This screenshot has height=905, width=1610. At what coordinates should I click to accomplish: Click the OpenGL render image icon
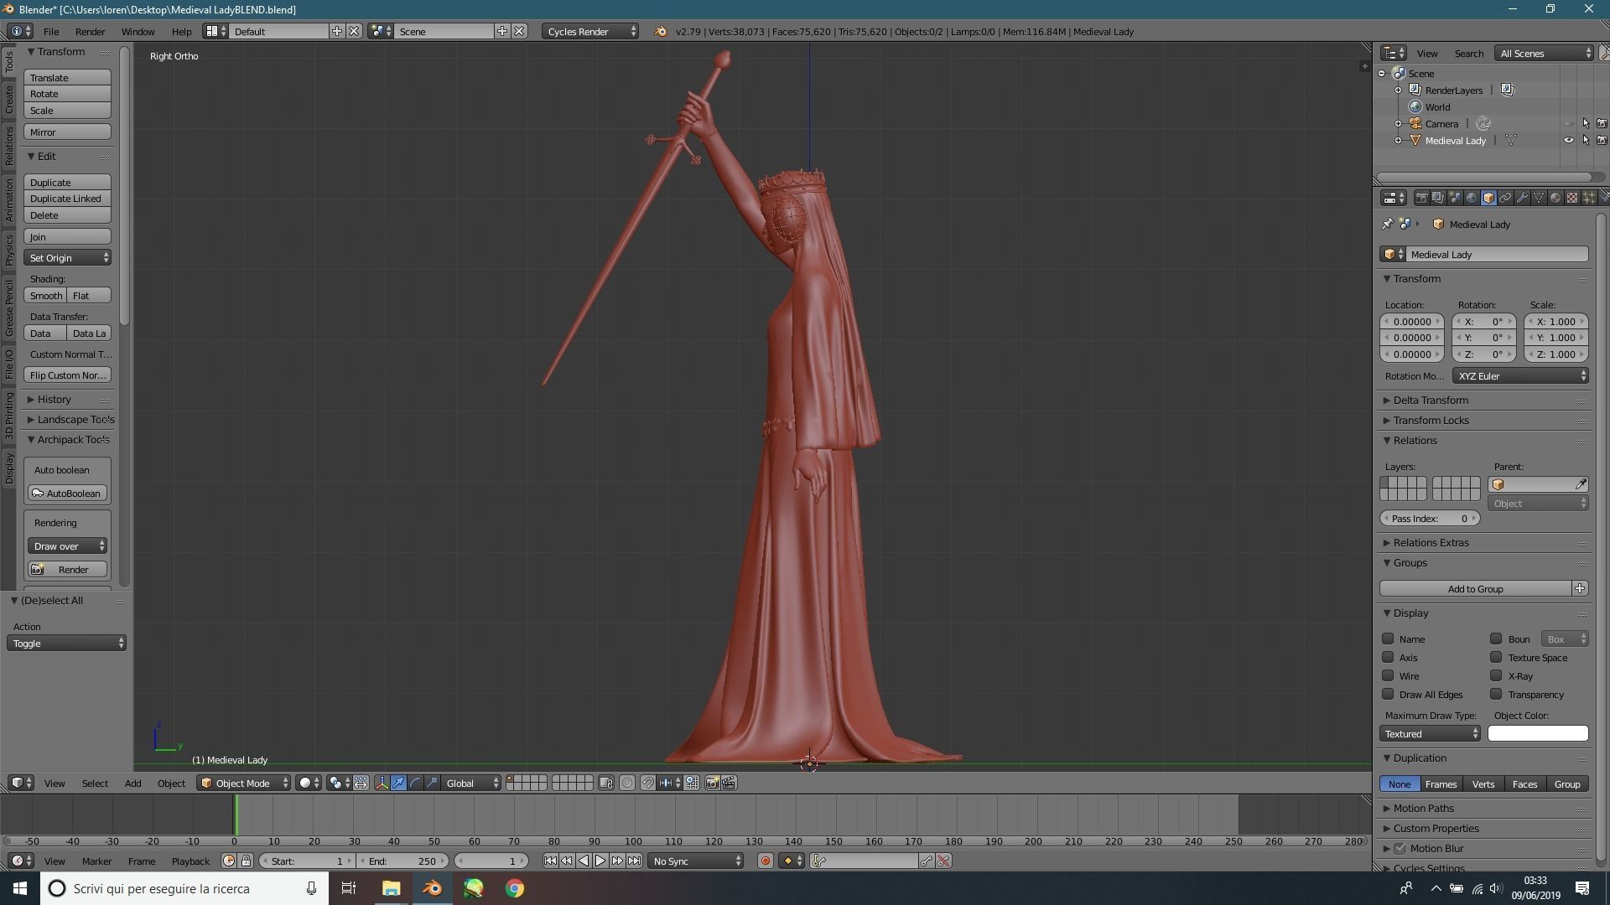coord(712,783)
